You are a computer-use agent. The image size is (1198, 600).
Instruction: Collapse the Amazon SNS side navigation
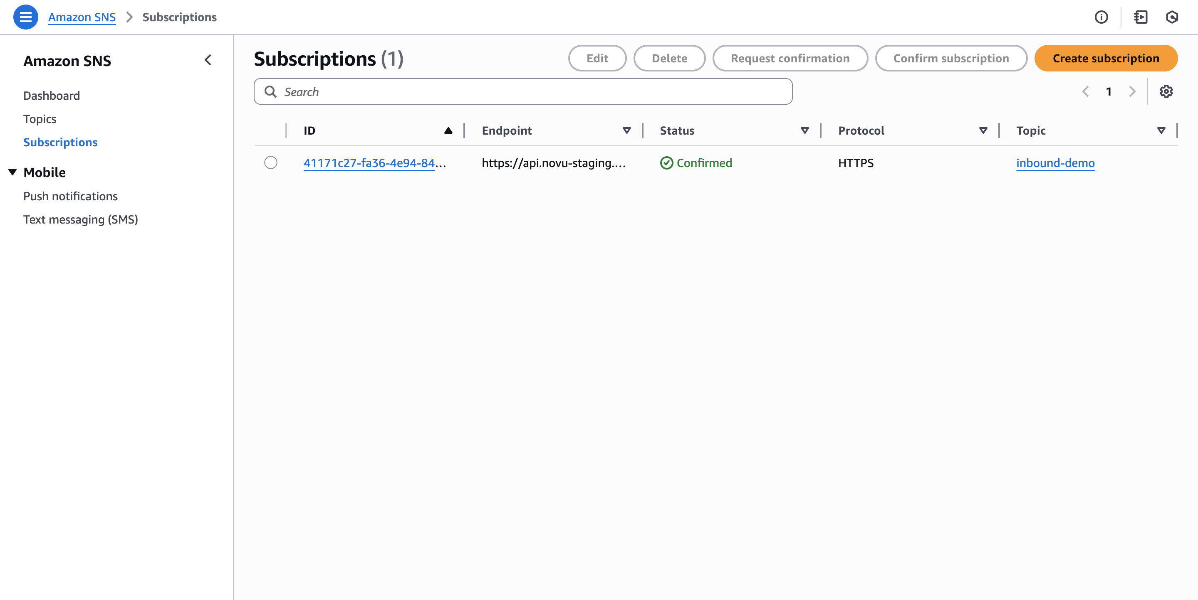tap(208, 60)
